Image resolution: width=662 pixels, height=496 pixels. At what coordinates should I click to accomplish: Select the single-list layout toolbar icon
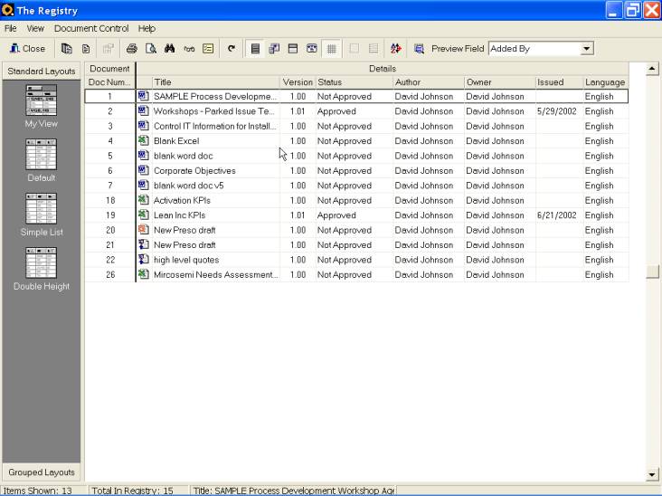click(x=255, y=49)
